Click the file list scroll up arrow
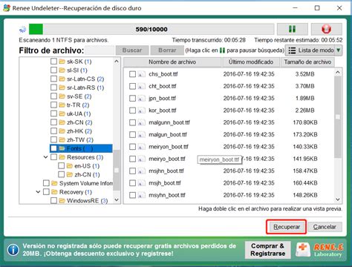This screenshot has width=352, height=267. [x=338, y=73]
